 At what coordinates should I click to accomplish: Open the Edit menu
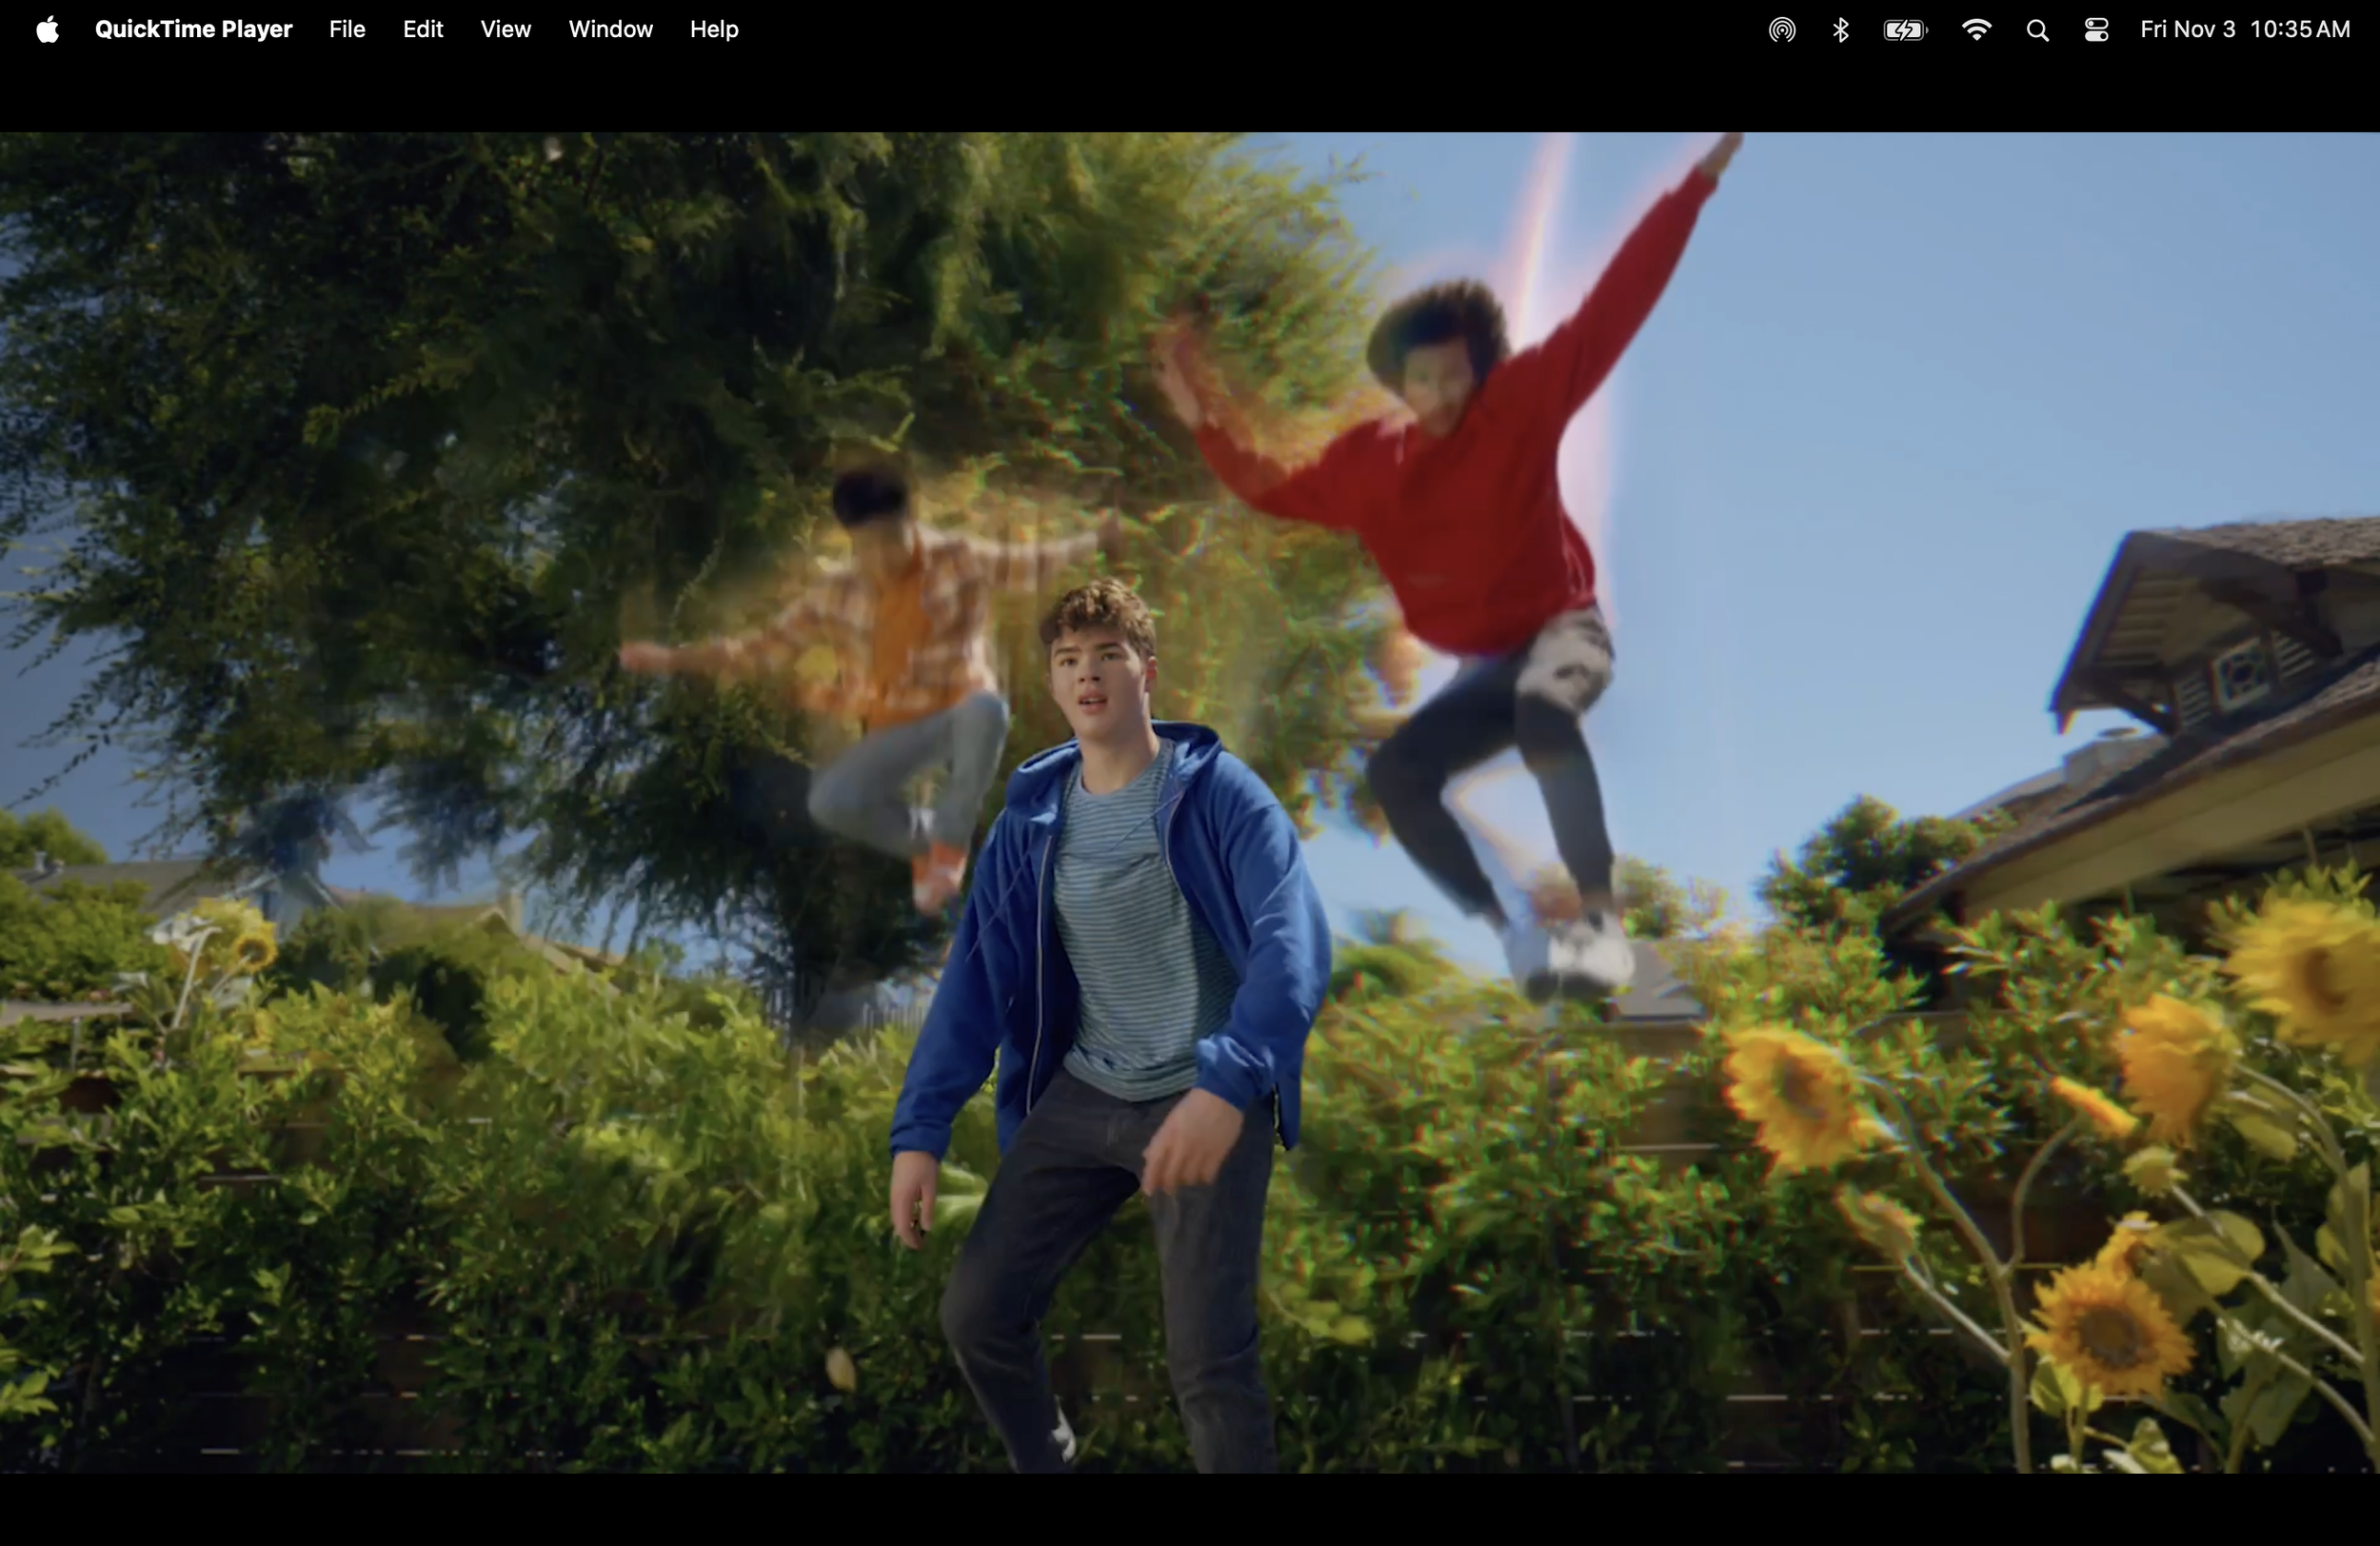click(422, 30)
